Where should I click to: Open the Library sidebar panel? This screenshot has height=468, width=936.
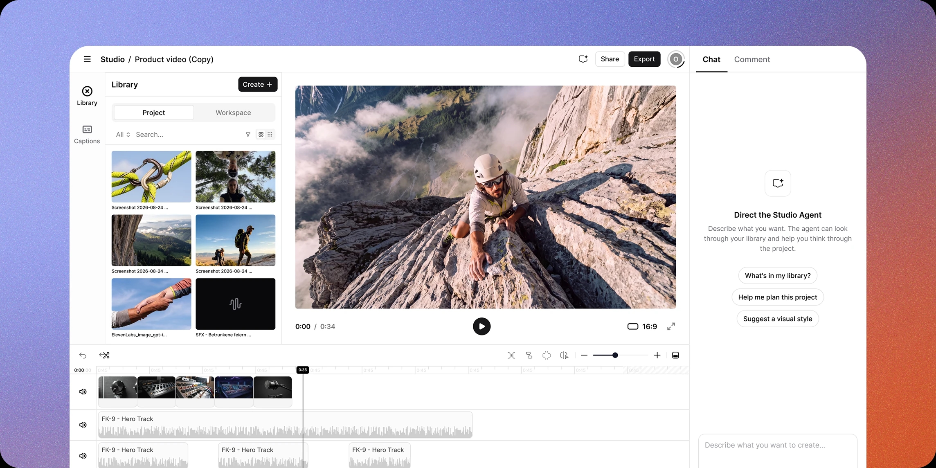pyautogui.click(x=87, y=96)
